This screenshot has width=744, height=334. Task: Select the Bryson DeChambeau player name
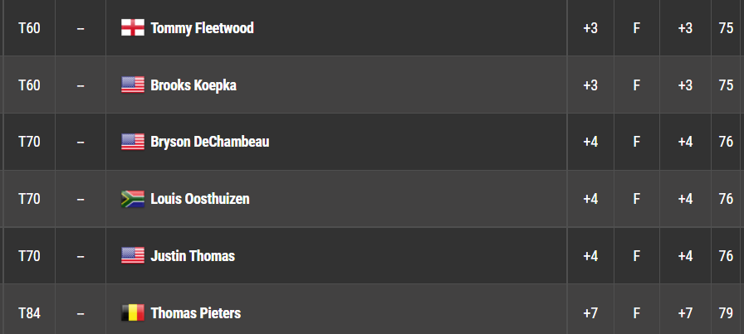210,142
